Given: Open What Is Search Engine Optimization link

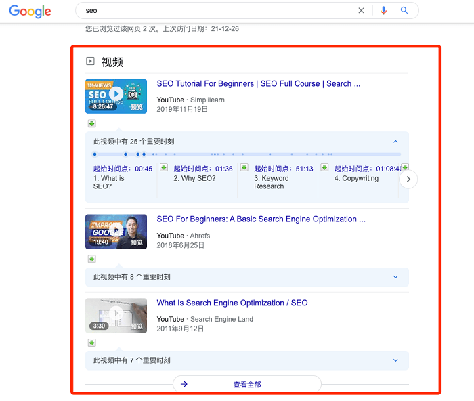Looking at the screenshot, I should (232, 303).
